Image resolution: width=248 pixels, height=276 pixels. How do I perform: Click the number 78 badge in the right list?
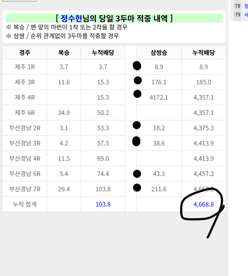(x=238, y=6)
